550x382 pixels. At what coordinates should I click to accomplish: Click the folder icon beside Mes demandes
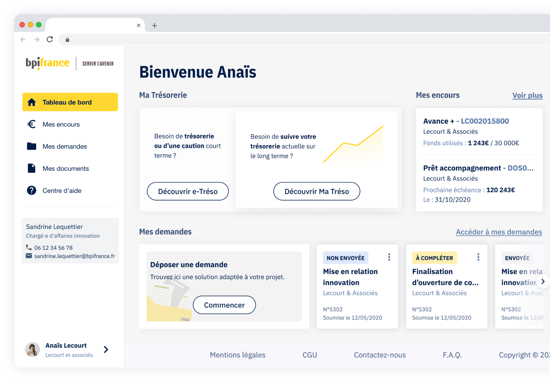point(31,146)
